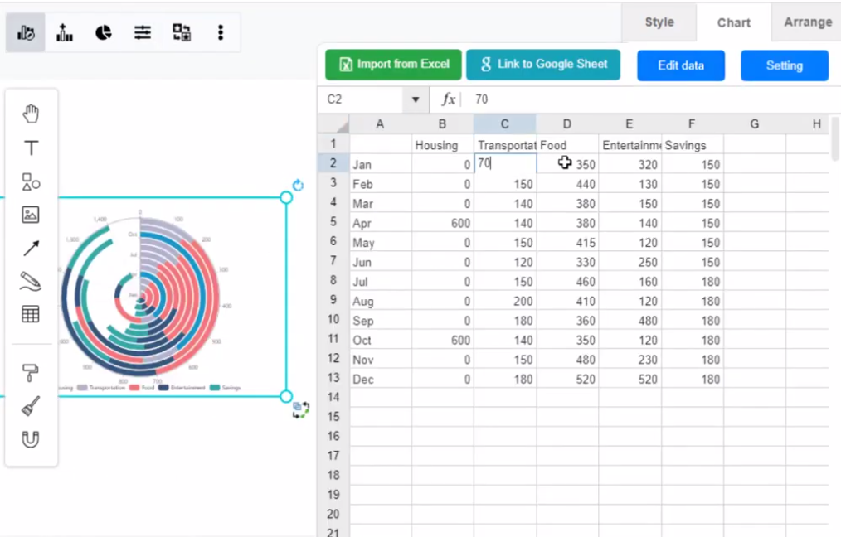Image resolution: width=841 pixels, height=537 pixels.
Task: Open the cell reference dropdown
Action: (x=415, y=99)
